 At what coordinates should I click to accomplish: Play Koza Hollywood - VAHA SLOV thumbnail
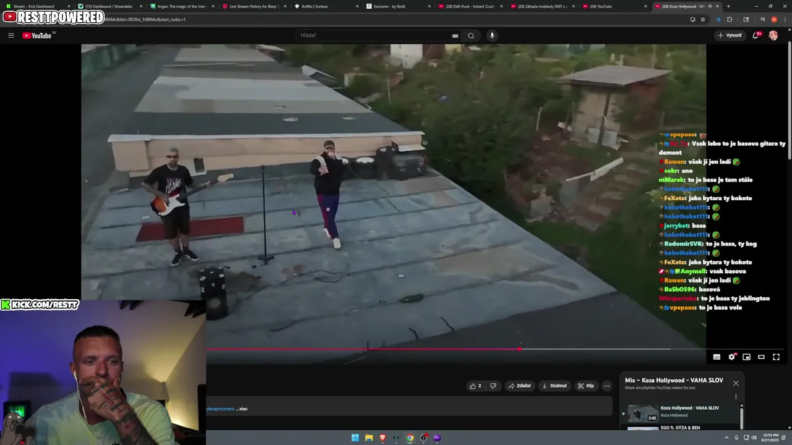(643, 413)
